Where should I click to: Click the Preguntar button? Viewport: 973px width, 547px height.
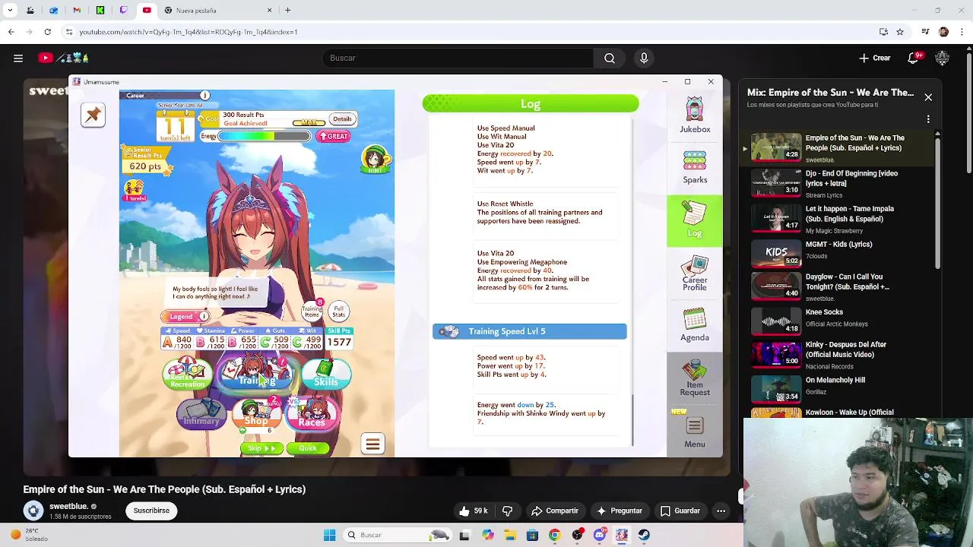(620, 511)
